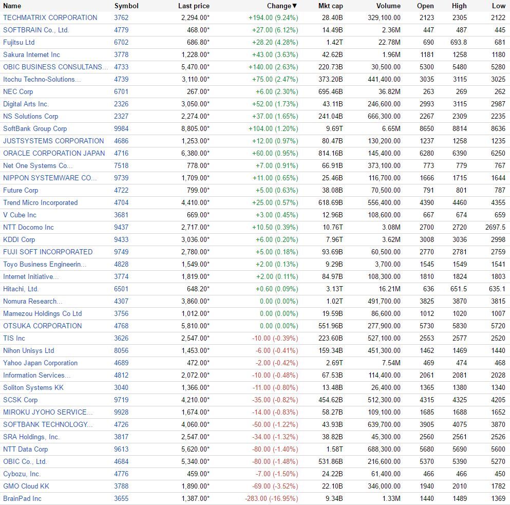Open TECHMATRIX CORPORATION stock page

[50, 17]
